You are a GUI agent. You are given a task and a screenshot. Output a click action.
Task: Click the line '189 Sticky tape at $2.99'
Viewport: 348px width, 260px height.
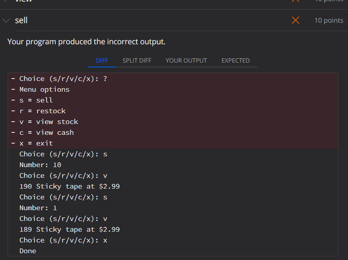[69, 229]
